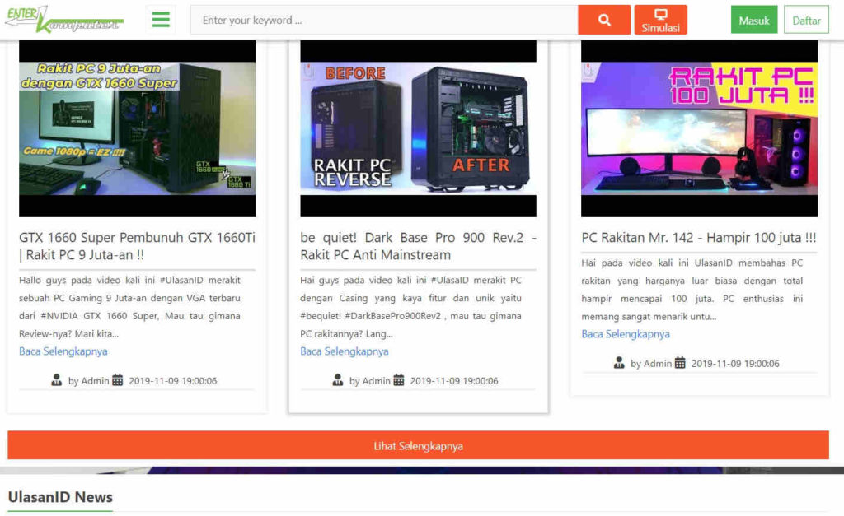The image size is (844, 516).
Task: Click the UlasanID News heading
Action: [60, 497]
